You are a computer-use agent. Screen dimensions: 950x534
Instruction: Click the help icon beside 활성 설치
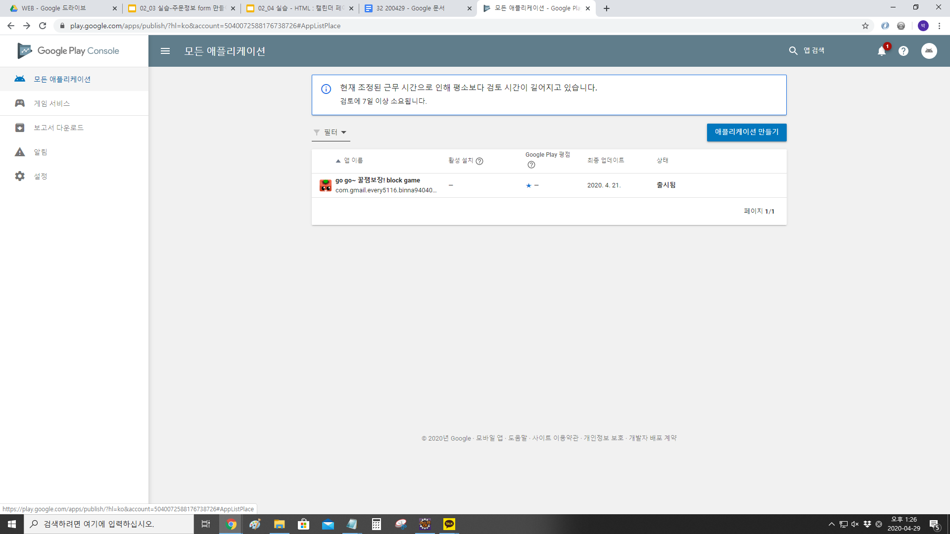point(479,161)
